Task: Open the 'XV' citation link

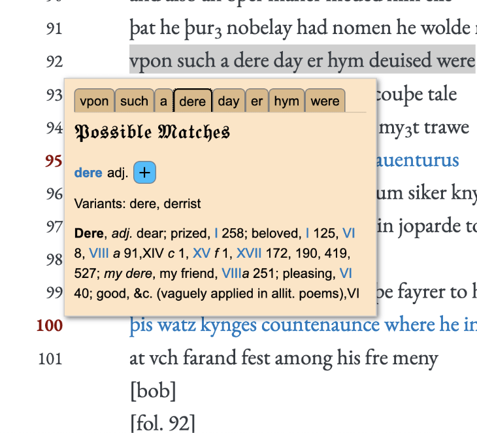Action: pyautogui.click(x=201, y=252)
